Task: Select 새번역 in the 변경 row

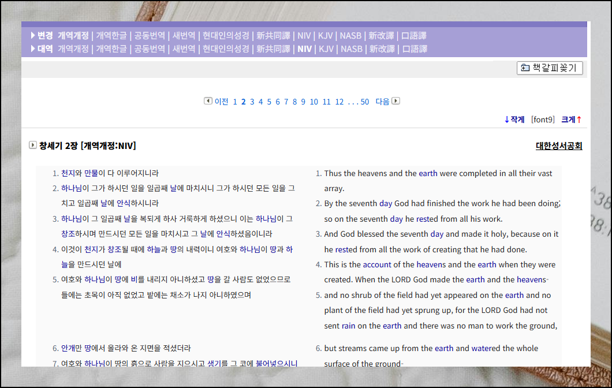Action: (184, 36)
